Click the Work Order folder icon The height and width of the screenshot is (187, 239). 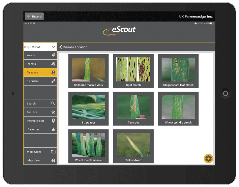(53, 152)
